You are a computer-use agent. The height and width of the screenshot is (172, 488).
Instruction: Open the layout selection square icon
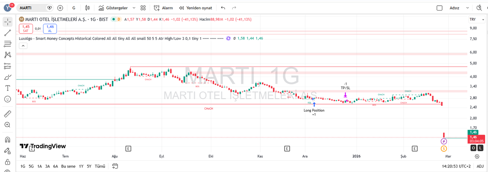click(x=440, y=8)
